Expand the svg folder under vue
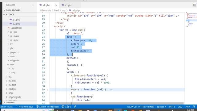 click(x=13, y=73)
